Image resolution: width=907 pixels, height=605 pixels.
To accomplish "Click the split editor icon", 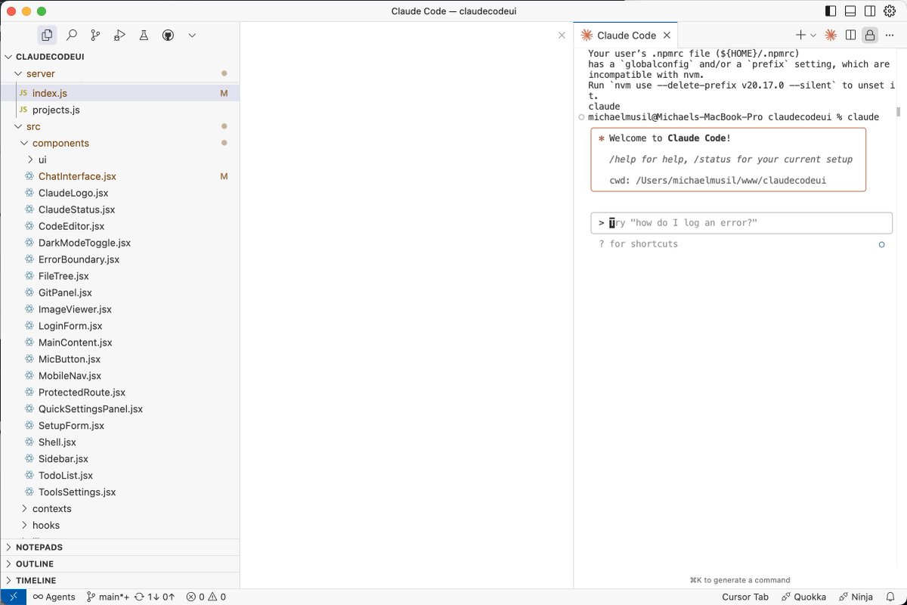I will (x=850, y=35).
